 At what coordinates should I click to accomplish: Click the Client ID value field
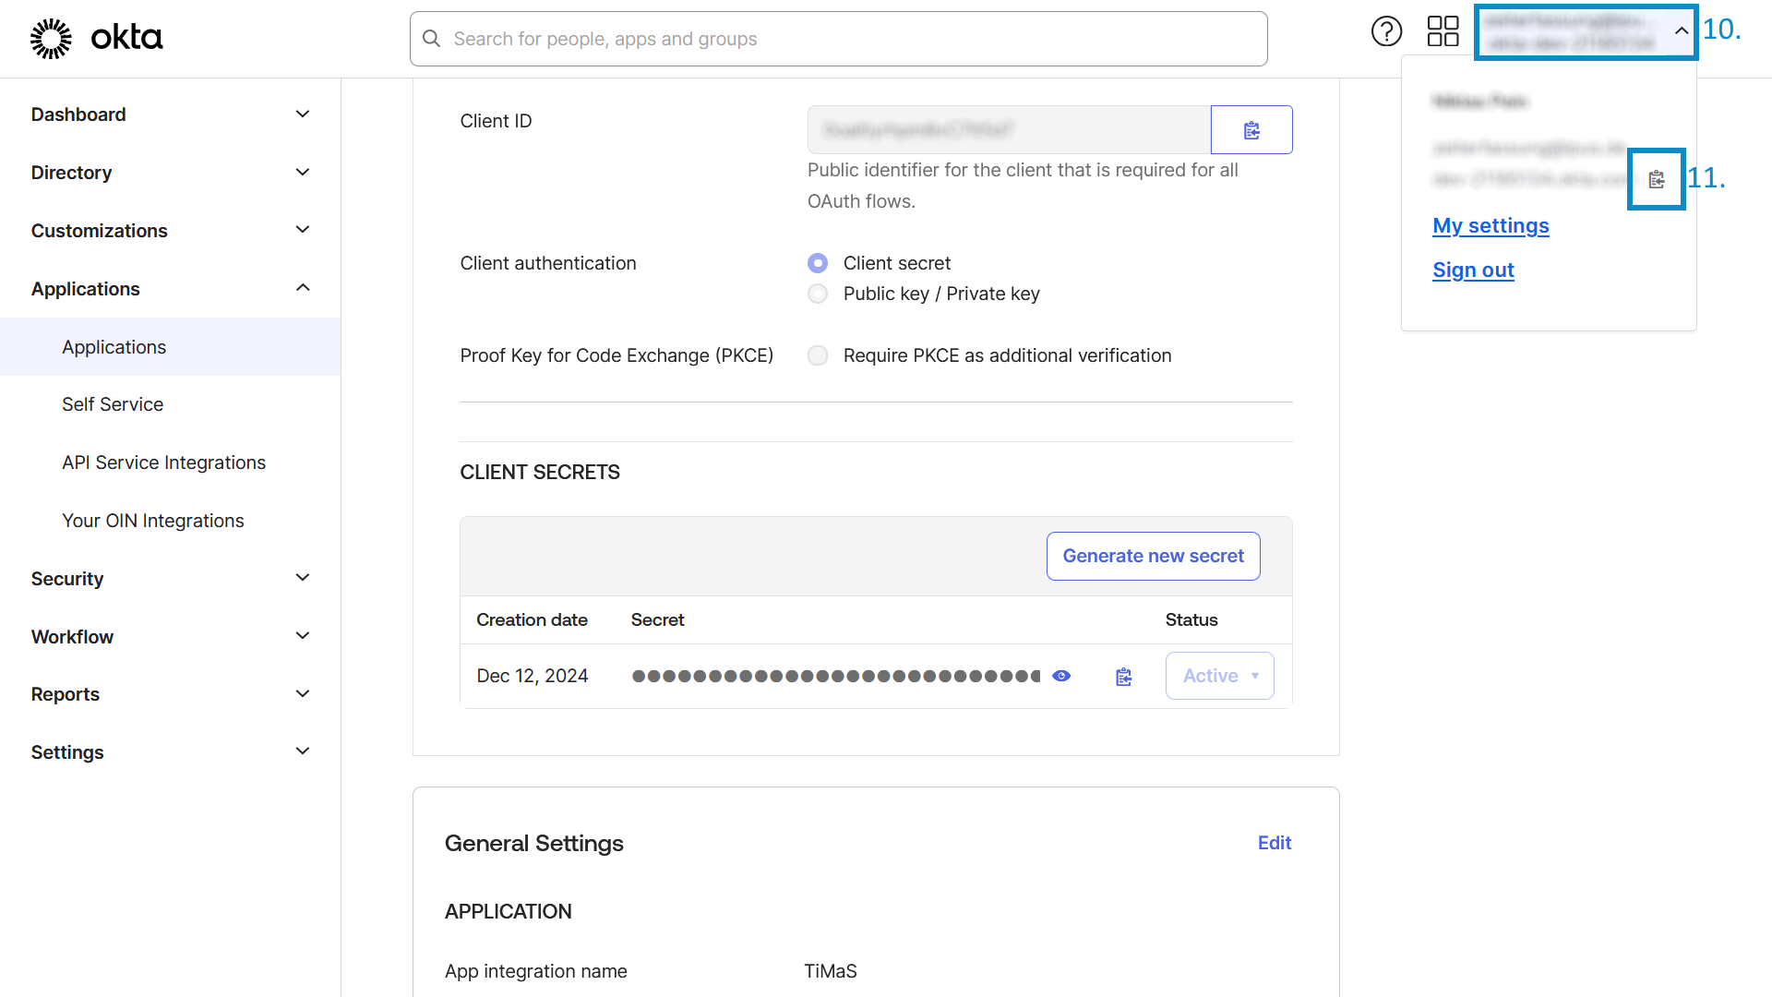1009,130
